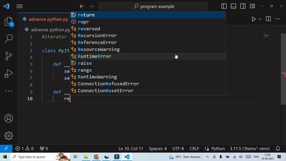Go forward in navigation history
Image resolution: width=286 pixels, height=161 pixels.
[x=91, y=6]
